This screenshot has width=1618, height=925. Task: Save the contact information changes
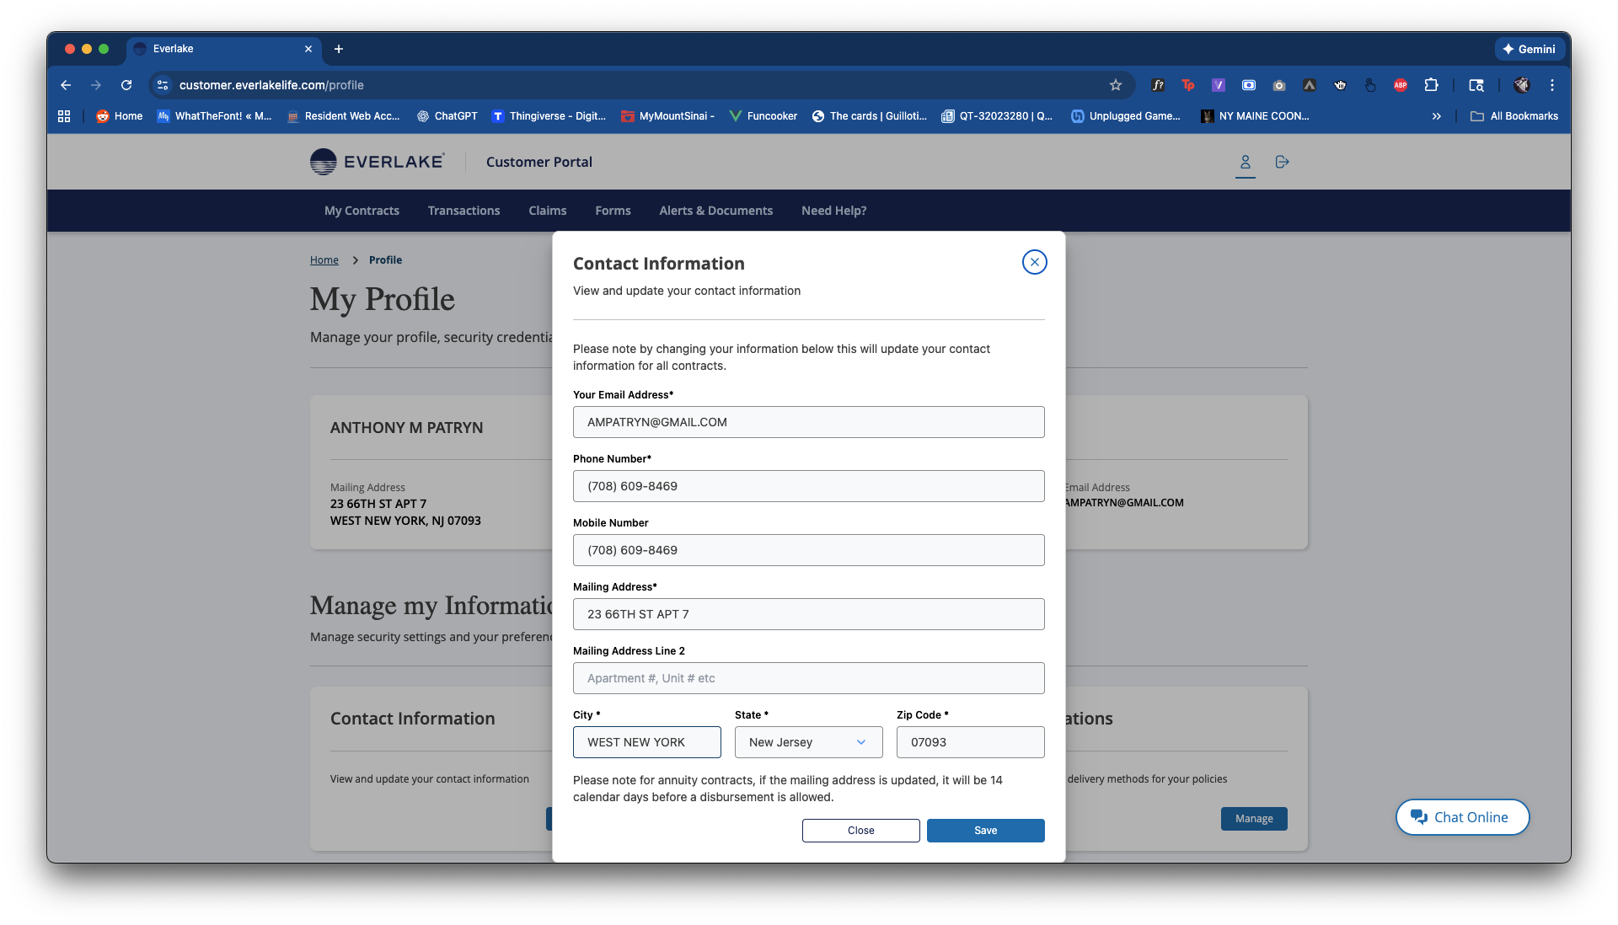(985, 831)
